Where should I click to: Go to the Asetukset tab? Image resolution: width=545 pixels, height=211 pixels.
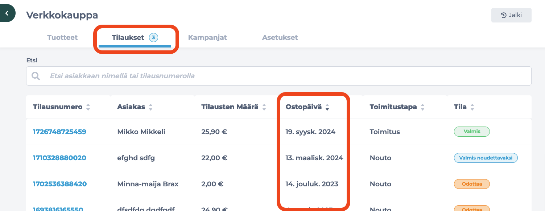click(x=280, y=37)
